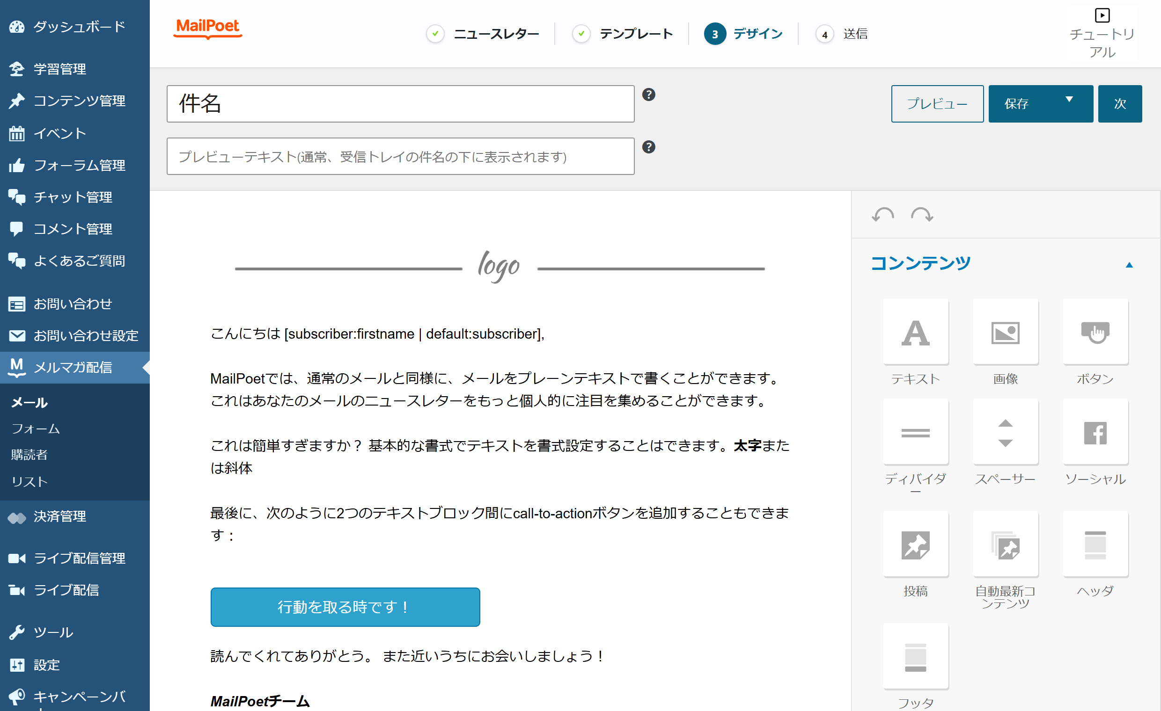Select the フッタ (Footer) content block

(915, 656)
